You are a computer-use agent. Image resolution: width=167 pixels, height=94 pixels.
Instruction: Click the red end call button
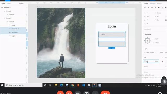coord(105,92)
